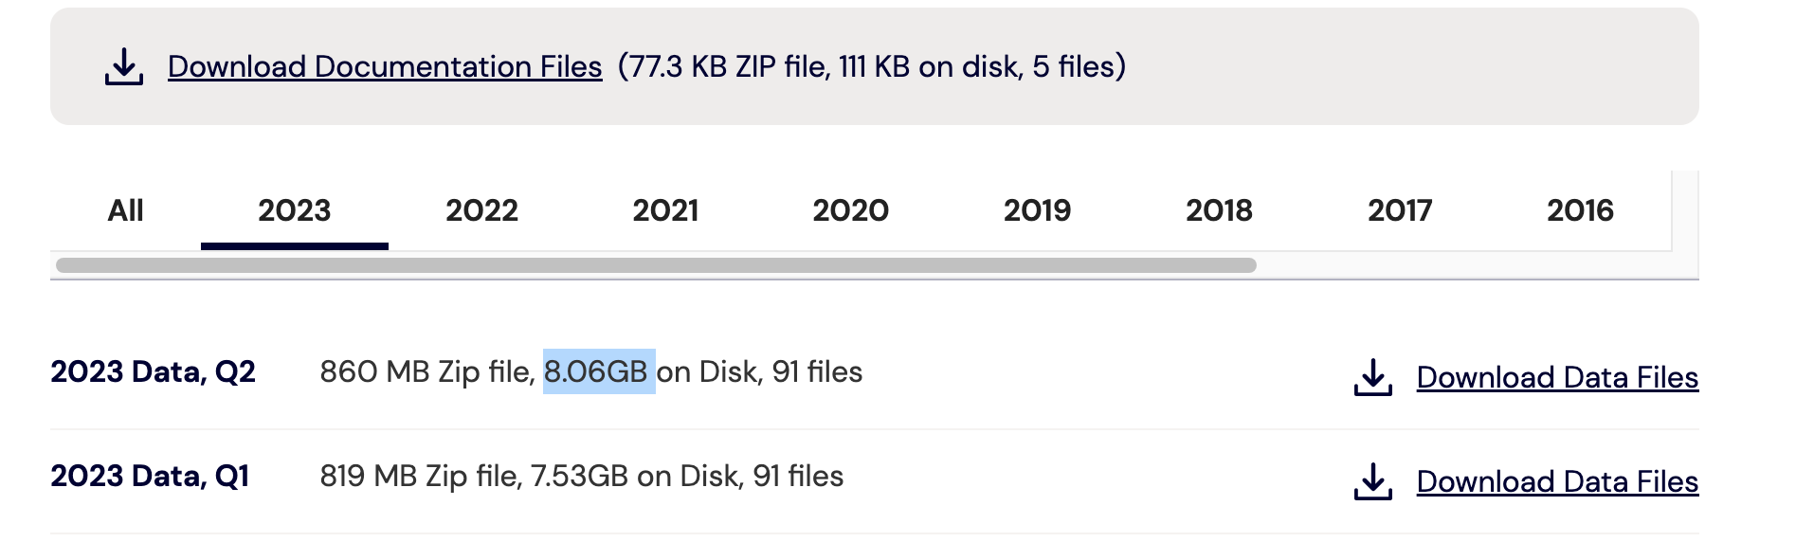Click the 2023 Data, Q1 row title
The height and width of the screenshot is (542, 1814).
coord(150,476)
